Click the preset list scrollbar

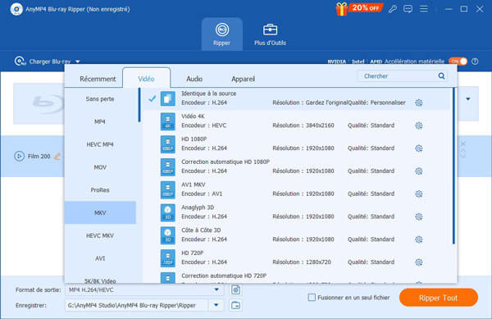453,166
